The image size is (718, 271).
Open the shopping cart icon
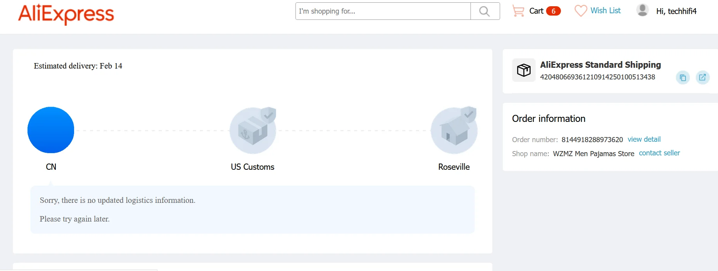click(x=518, y=11)
